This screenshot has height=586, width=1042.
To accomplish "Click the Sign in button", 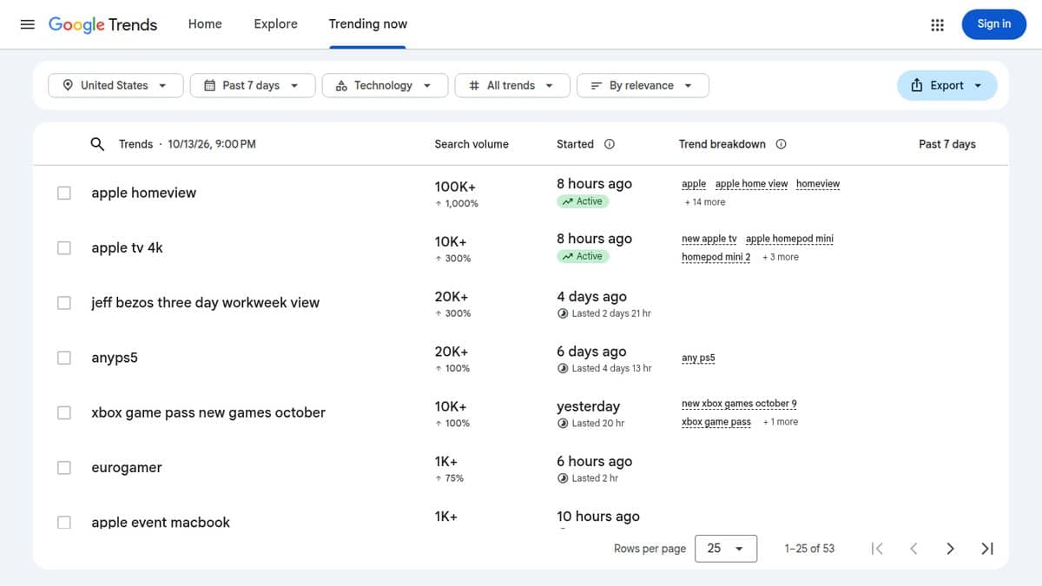I will coord(994,24).
